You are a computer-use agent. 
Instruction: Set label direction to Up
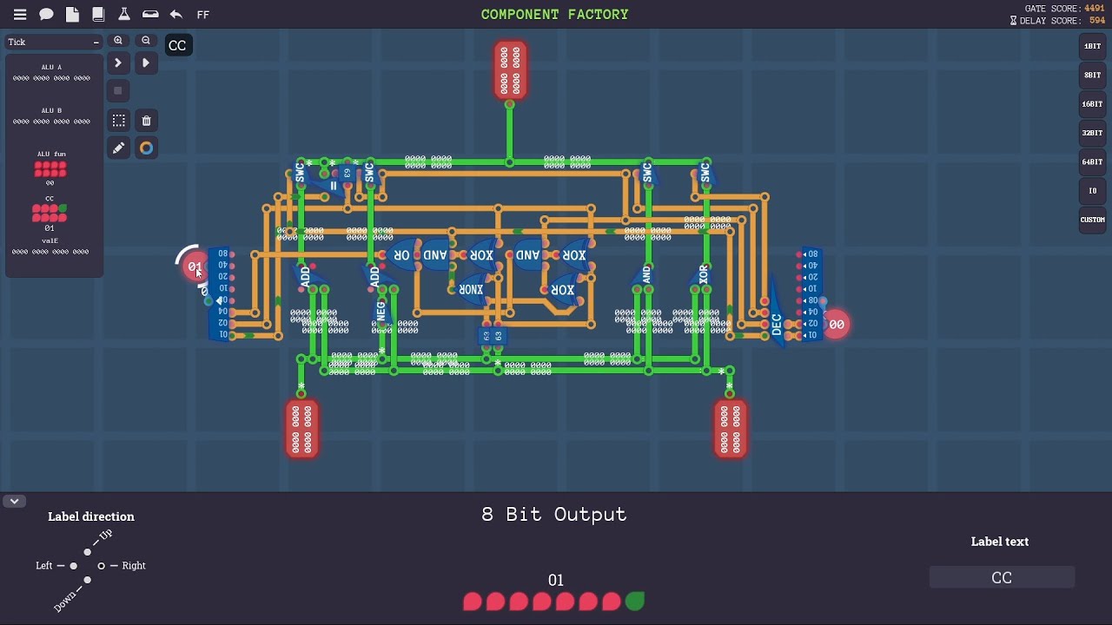(88, 552)
